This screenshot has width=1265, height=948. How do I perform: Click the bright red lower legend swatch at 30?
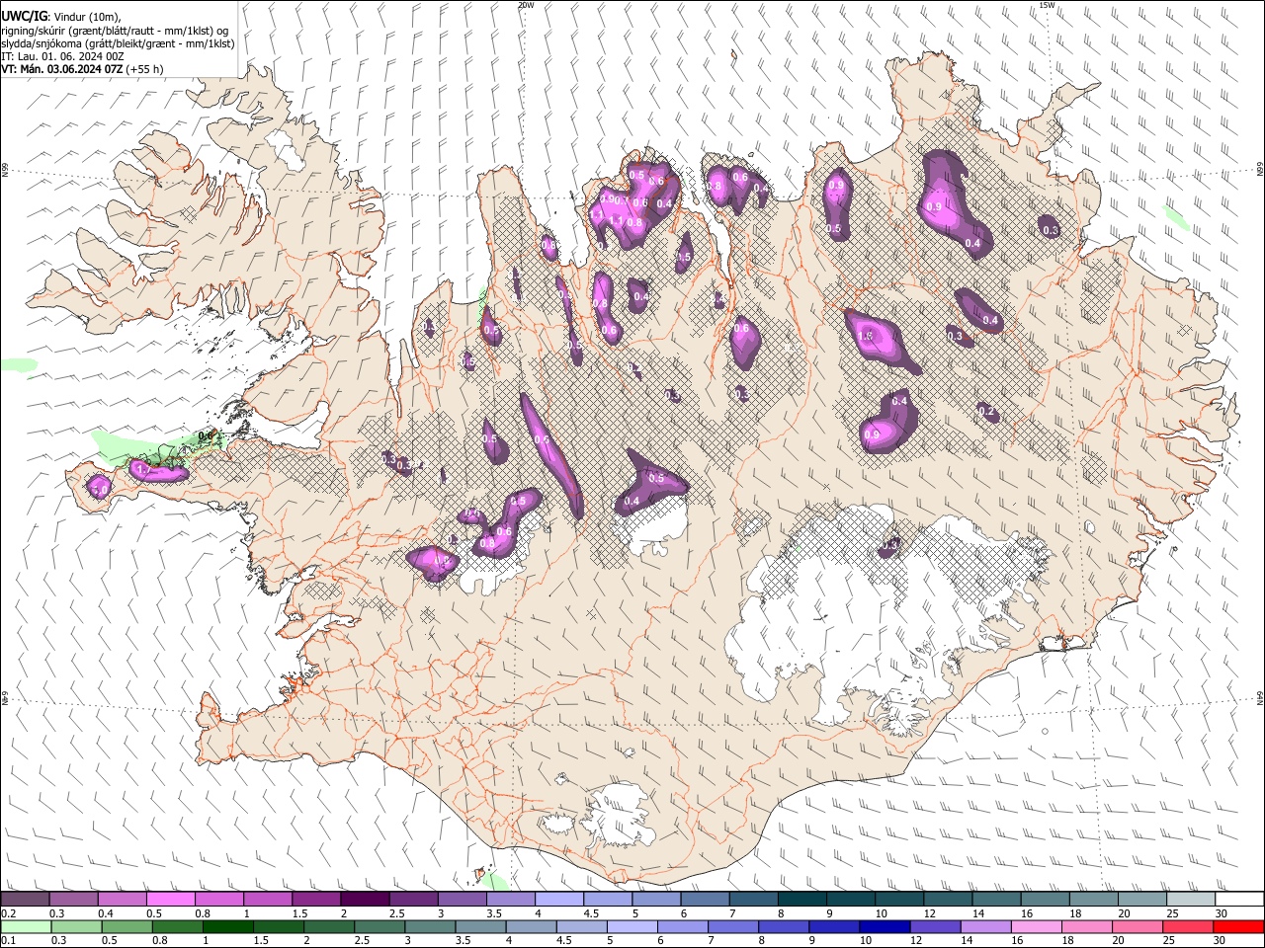pyautogui.click(x=1237, y=926)
